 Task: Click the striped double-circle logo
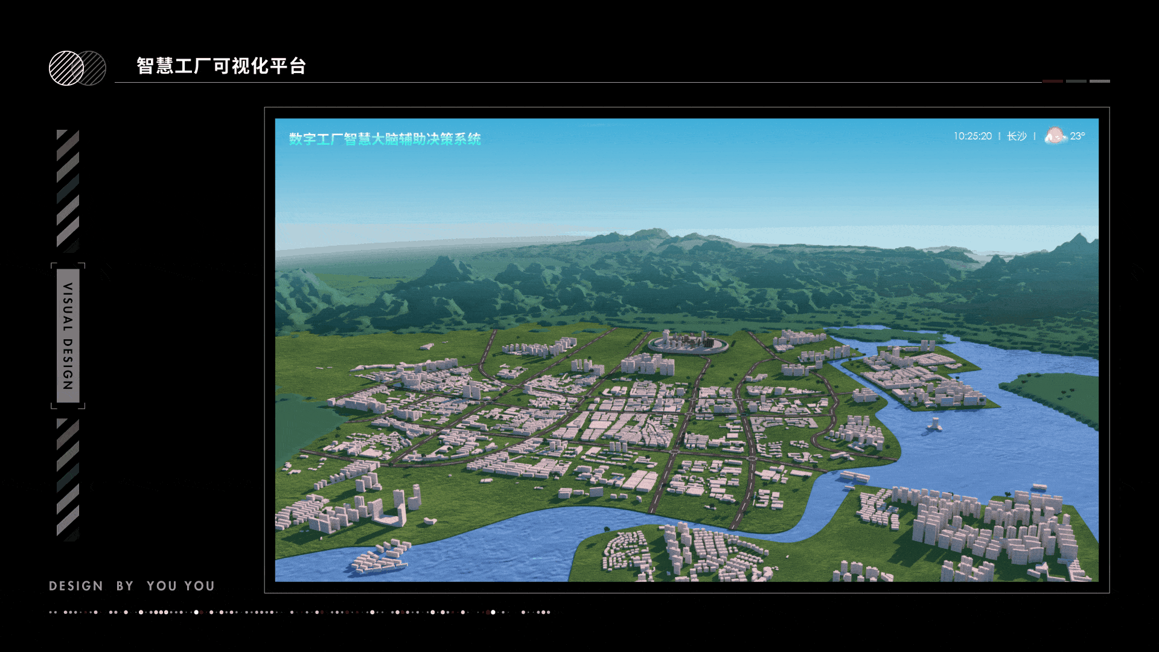click(x=77, y=68)
